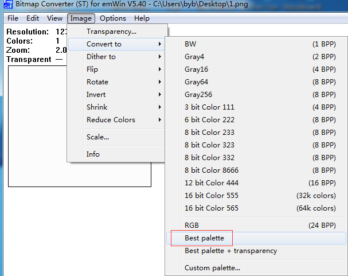The width and height of the screenshot is (348, 276).
Task: Convert image to Gray256
Action: point(256,95)
